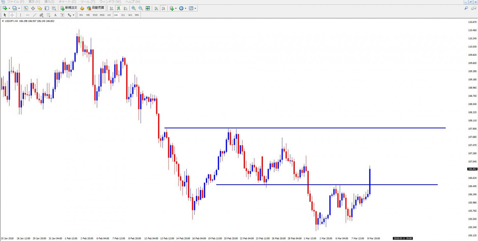Expand the arrow objects dropdown arrow
This screenshot has width=478, height=241.
74,15
